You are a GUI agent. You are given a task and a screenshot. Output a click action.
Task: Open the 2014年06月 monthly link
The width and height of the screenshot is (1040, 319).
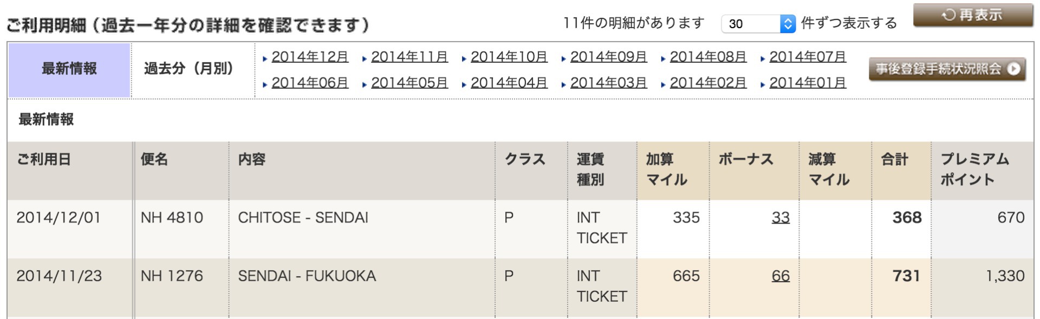(x=309, y=83)
